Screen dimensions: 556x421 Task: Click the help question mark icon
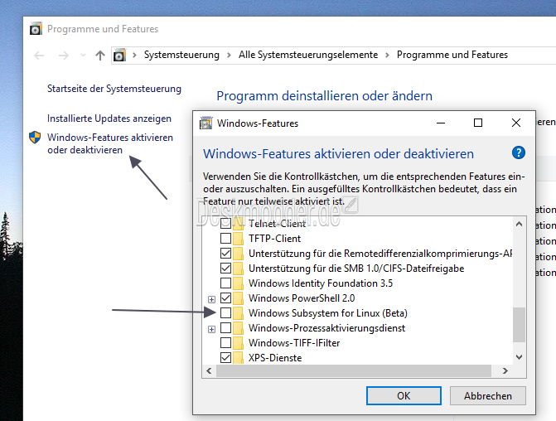(519, 152)
